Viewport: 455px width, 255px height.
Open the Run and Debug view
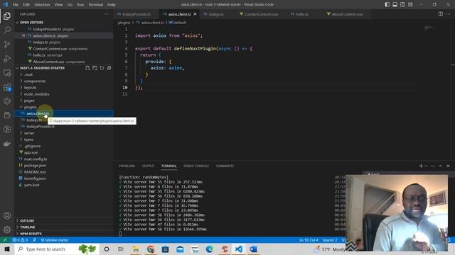pos(7,58)
